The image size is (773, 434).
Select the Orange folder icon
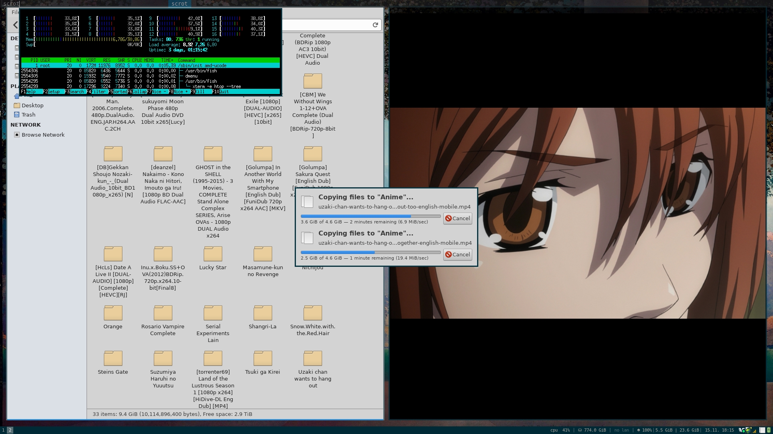coord(113,313)
